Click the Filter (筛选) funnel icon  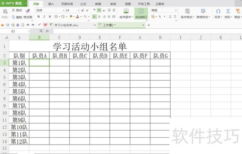pos(238,11)
